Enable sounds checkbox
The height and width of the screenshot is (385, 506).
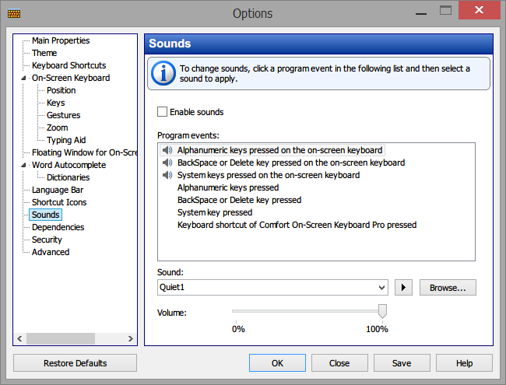[x=162, y=112]
